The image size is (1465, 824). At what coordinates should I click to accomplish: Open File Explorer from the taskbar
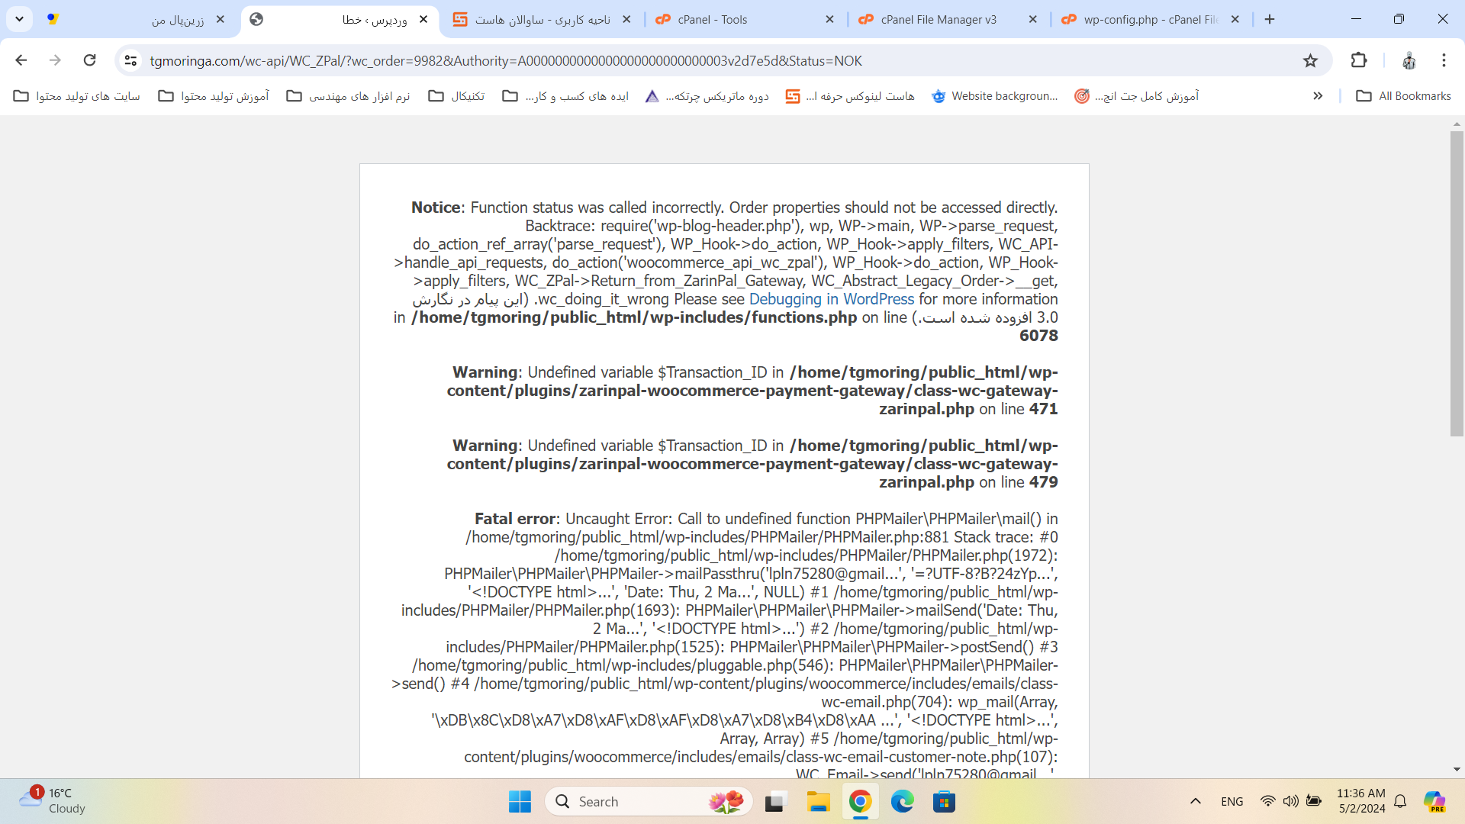click(818, 802)
